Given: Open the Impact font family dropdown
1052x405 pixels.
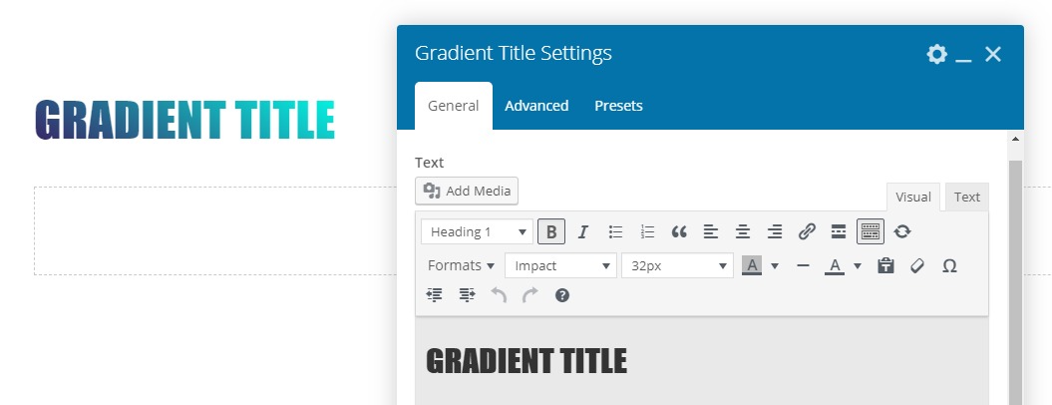Looking at the screenshot, I should click(x=560, y=266).
